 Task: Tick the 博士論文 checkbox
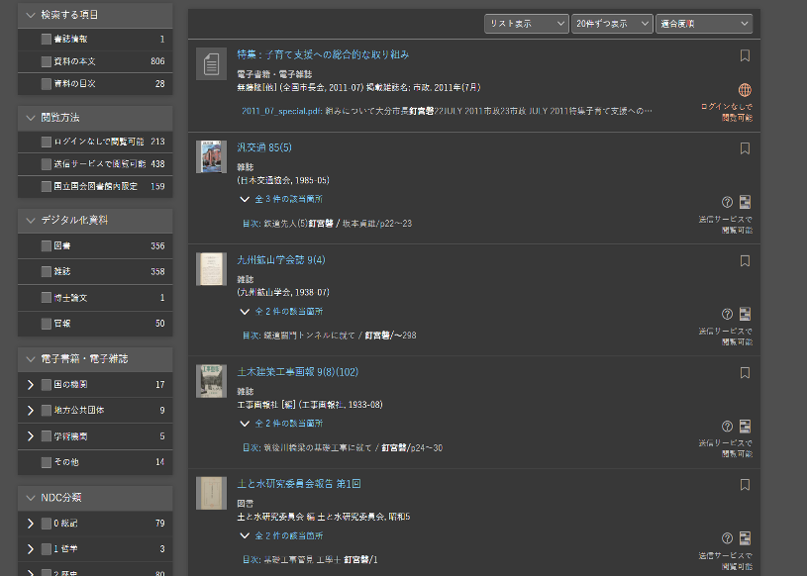pyautogui.click(x=47, y=298)
